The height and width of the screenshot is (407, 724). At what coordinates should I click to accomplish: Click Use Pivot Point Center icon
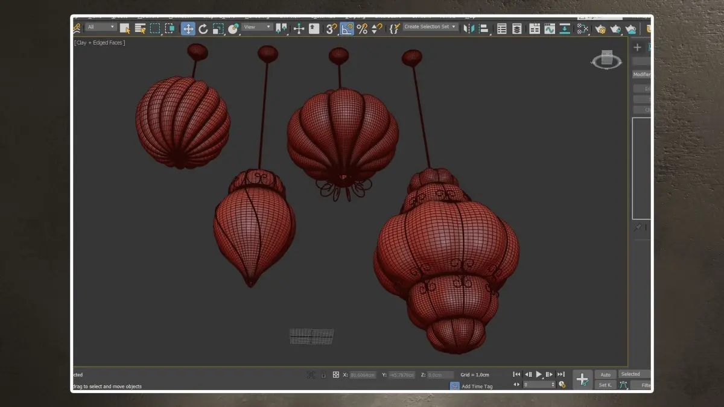pyautogui.click(x=281, y=28)
